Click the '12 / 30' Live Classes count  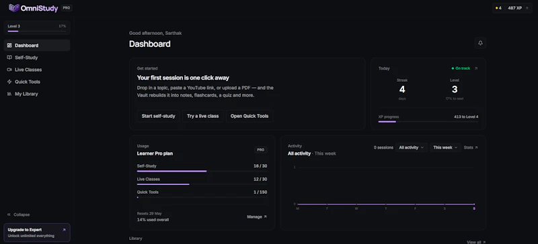pyautogui.click(x=260, y=179)
